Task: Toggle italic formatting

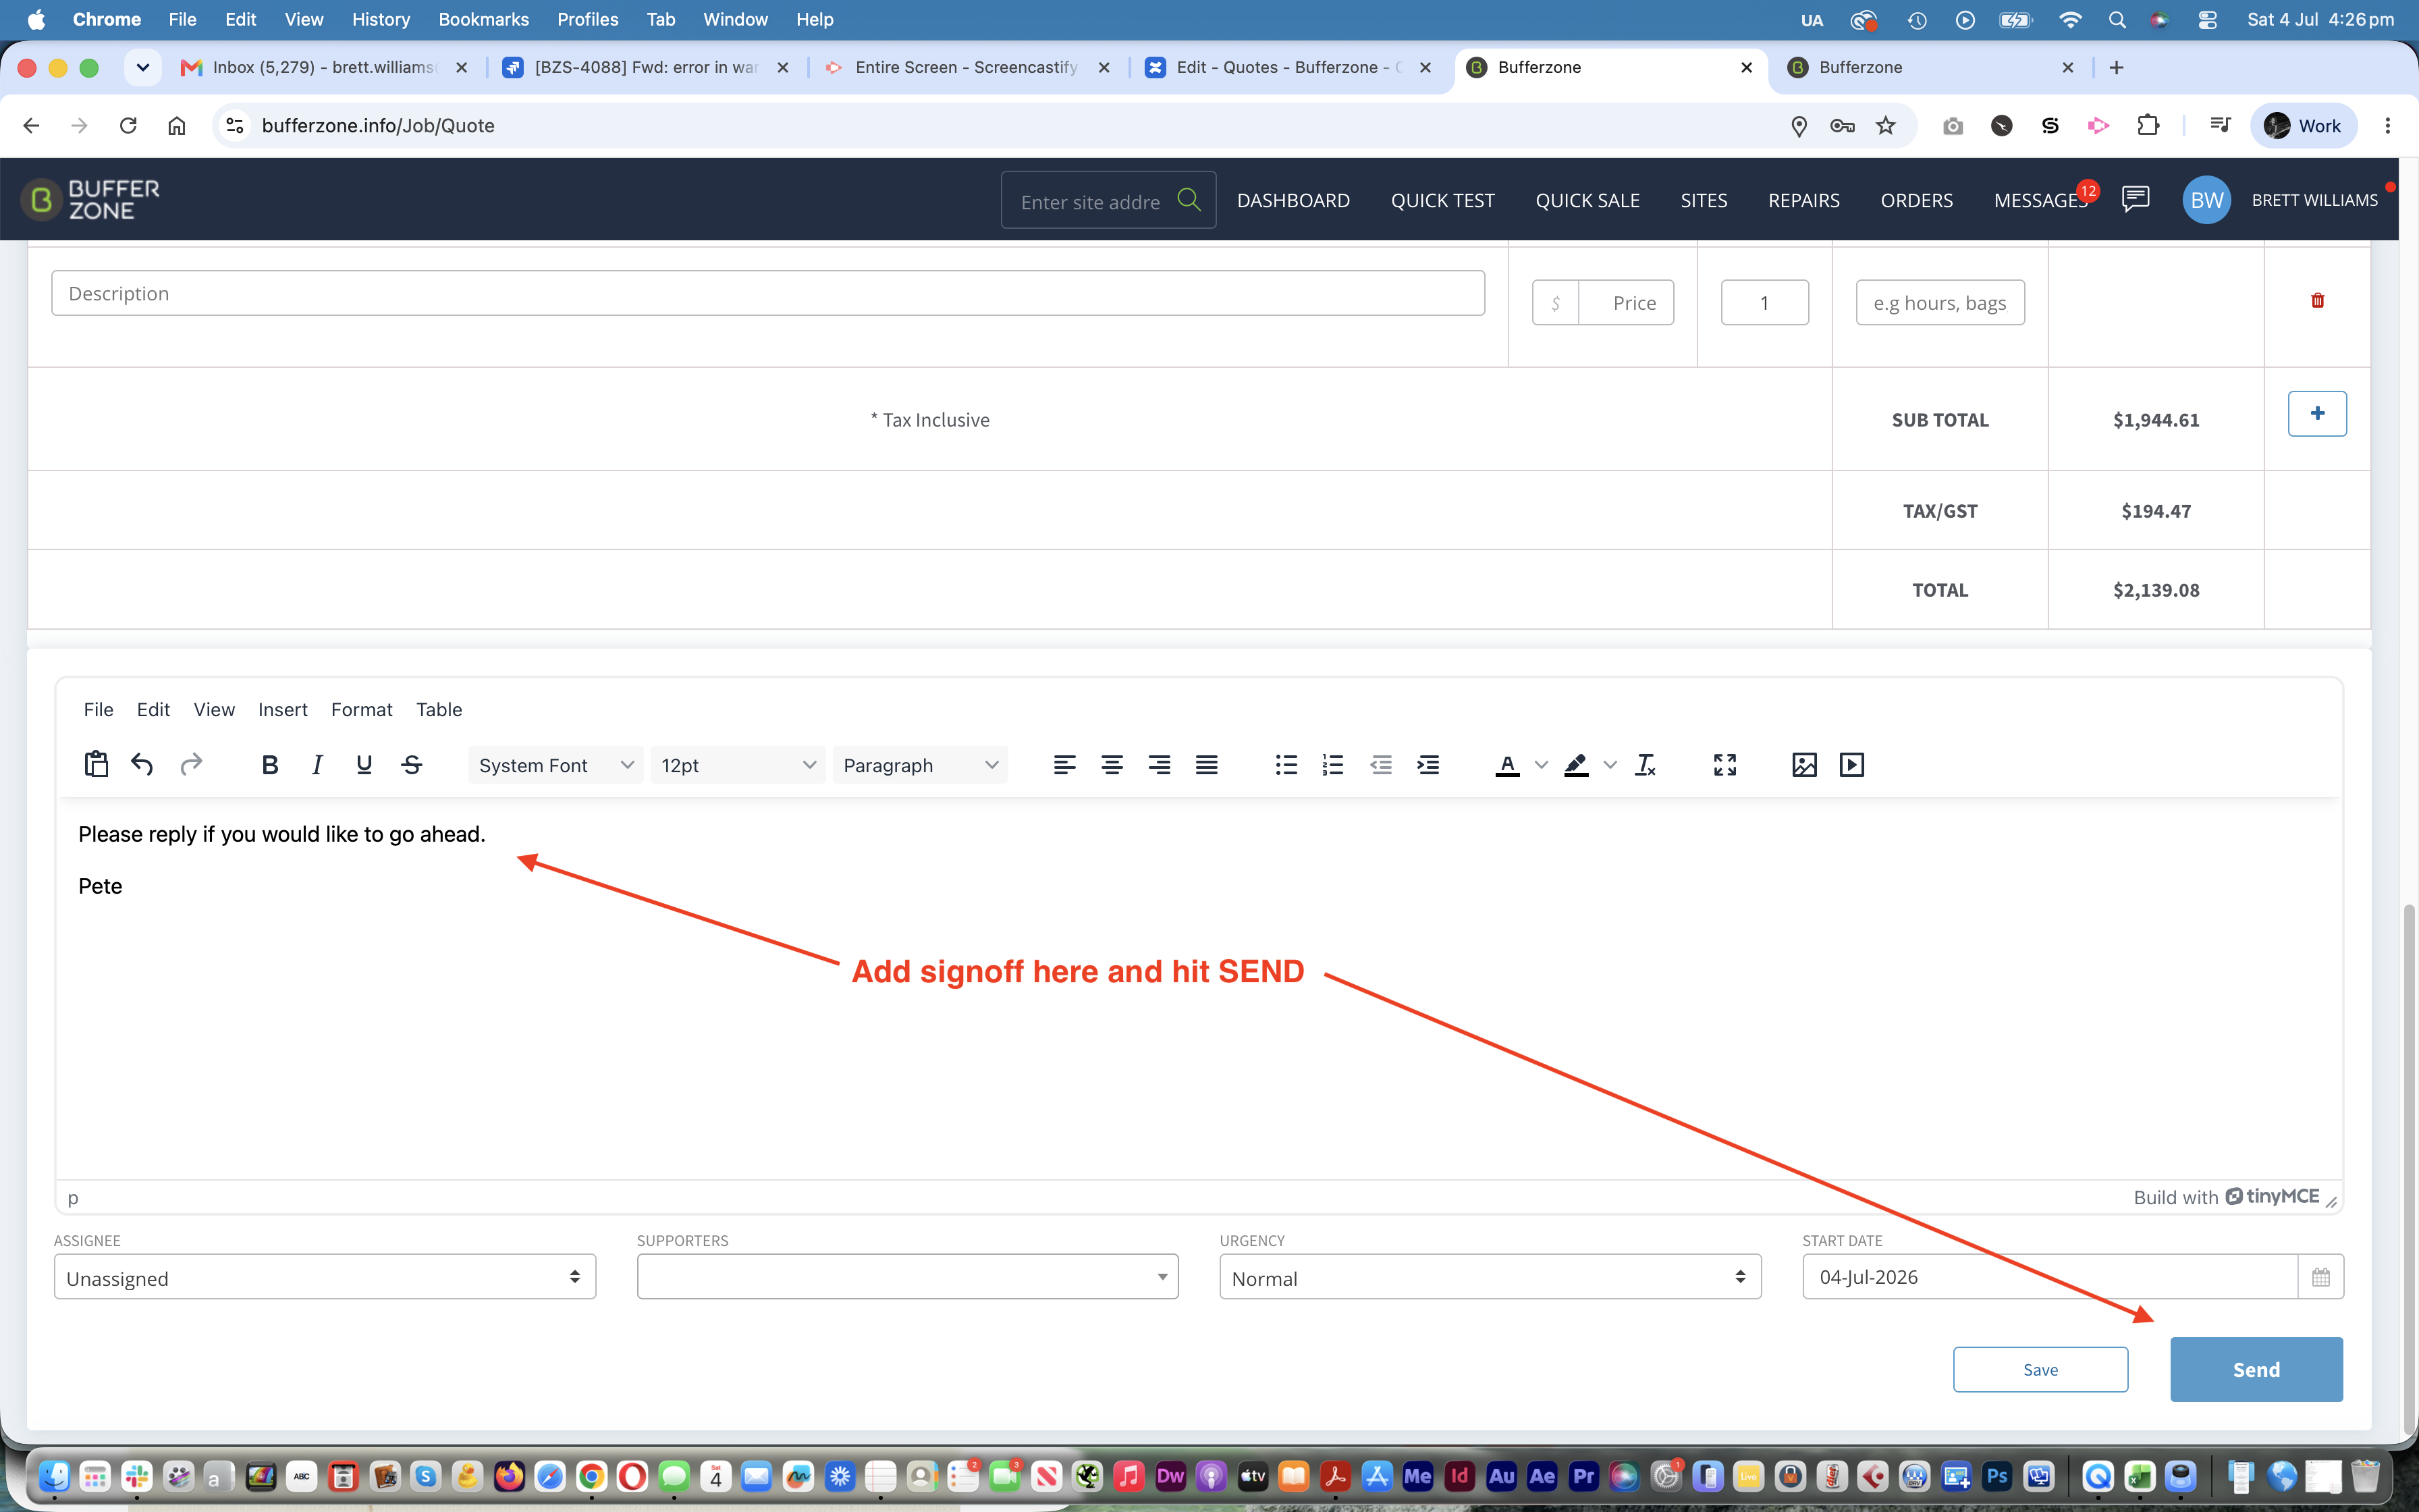Action: pos(317,765)
